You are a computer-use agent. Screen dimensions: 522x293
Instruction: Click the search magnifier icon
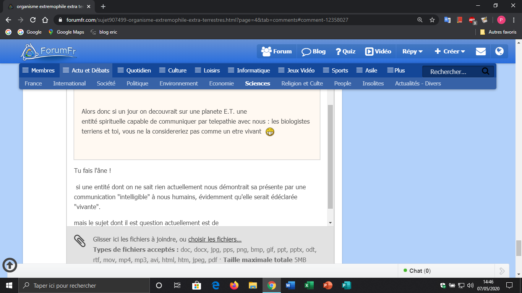click(x=486, y=71)
